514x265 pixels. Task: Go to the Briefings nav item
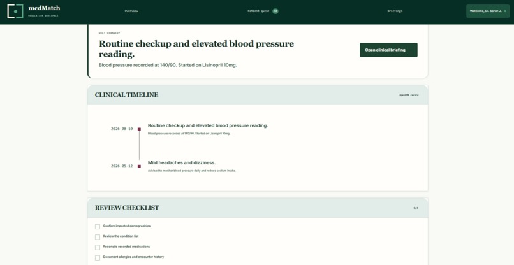[395, 11]
